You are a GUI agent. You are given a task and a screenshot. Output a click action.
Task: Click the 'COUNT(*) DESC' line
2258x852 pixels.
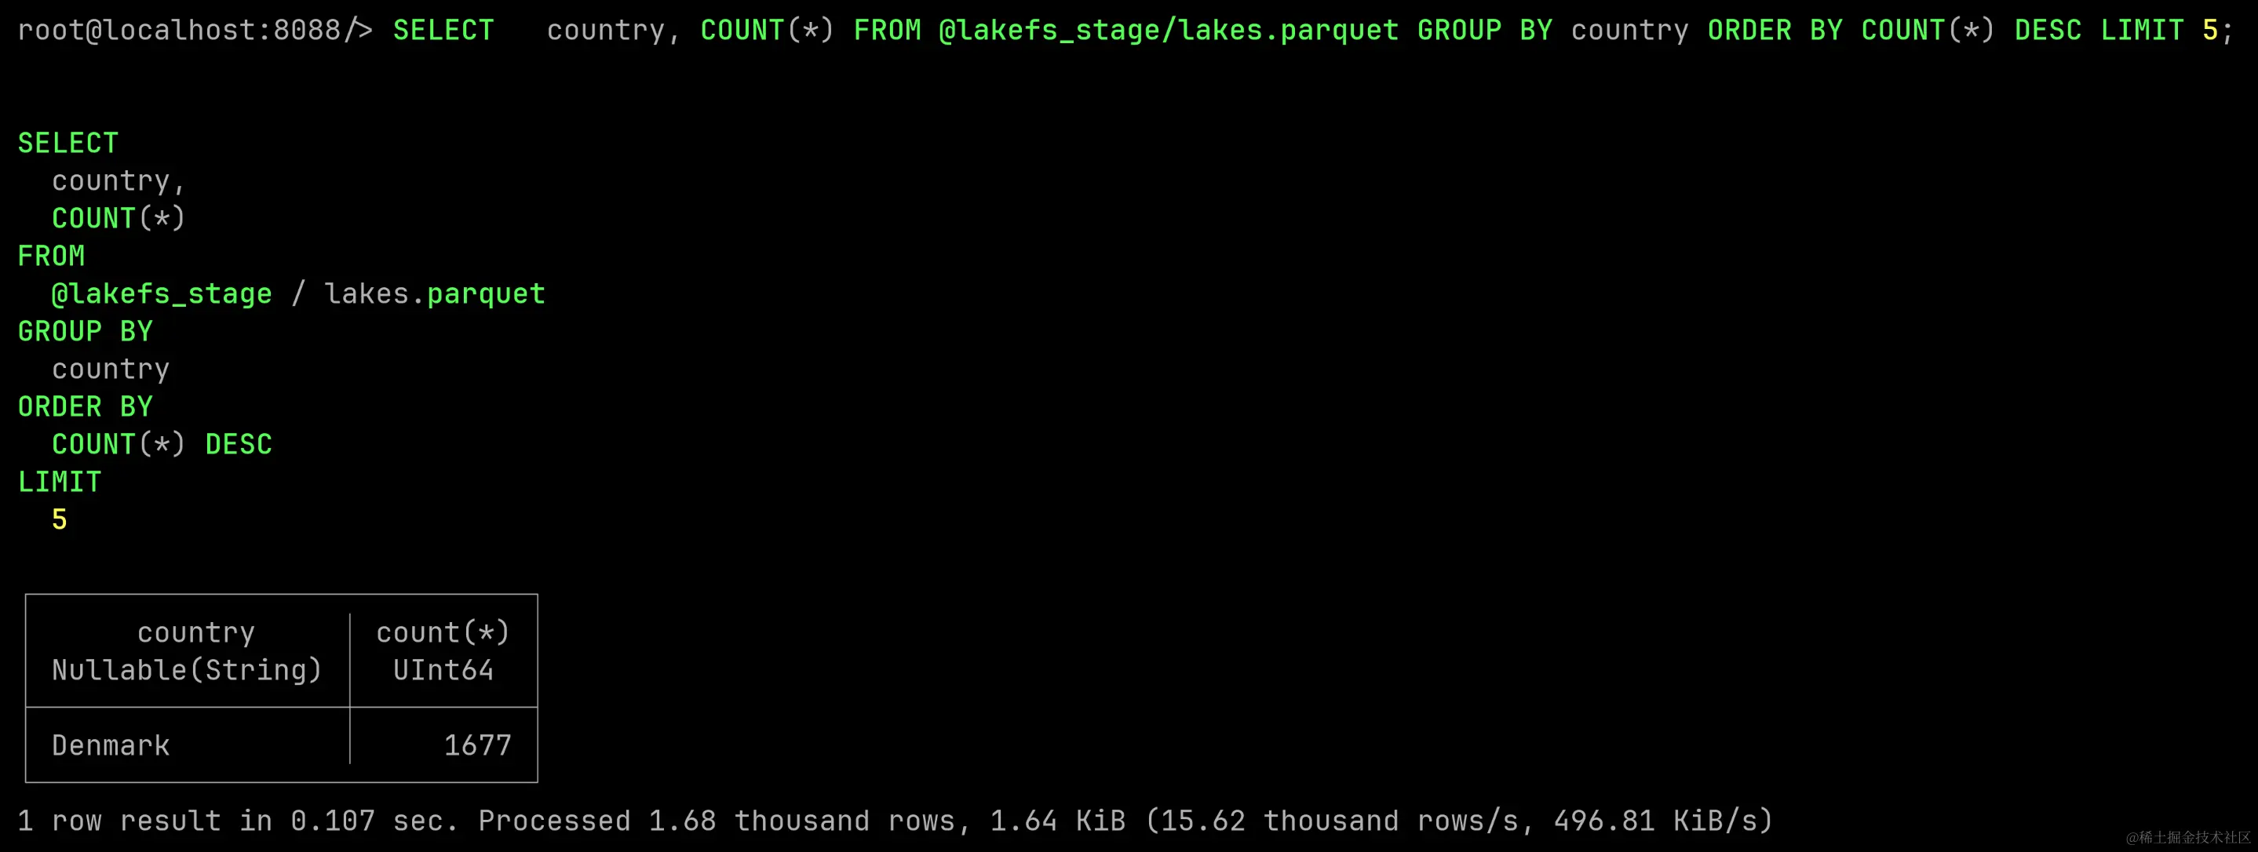(162, 444)
